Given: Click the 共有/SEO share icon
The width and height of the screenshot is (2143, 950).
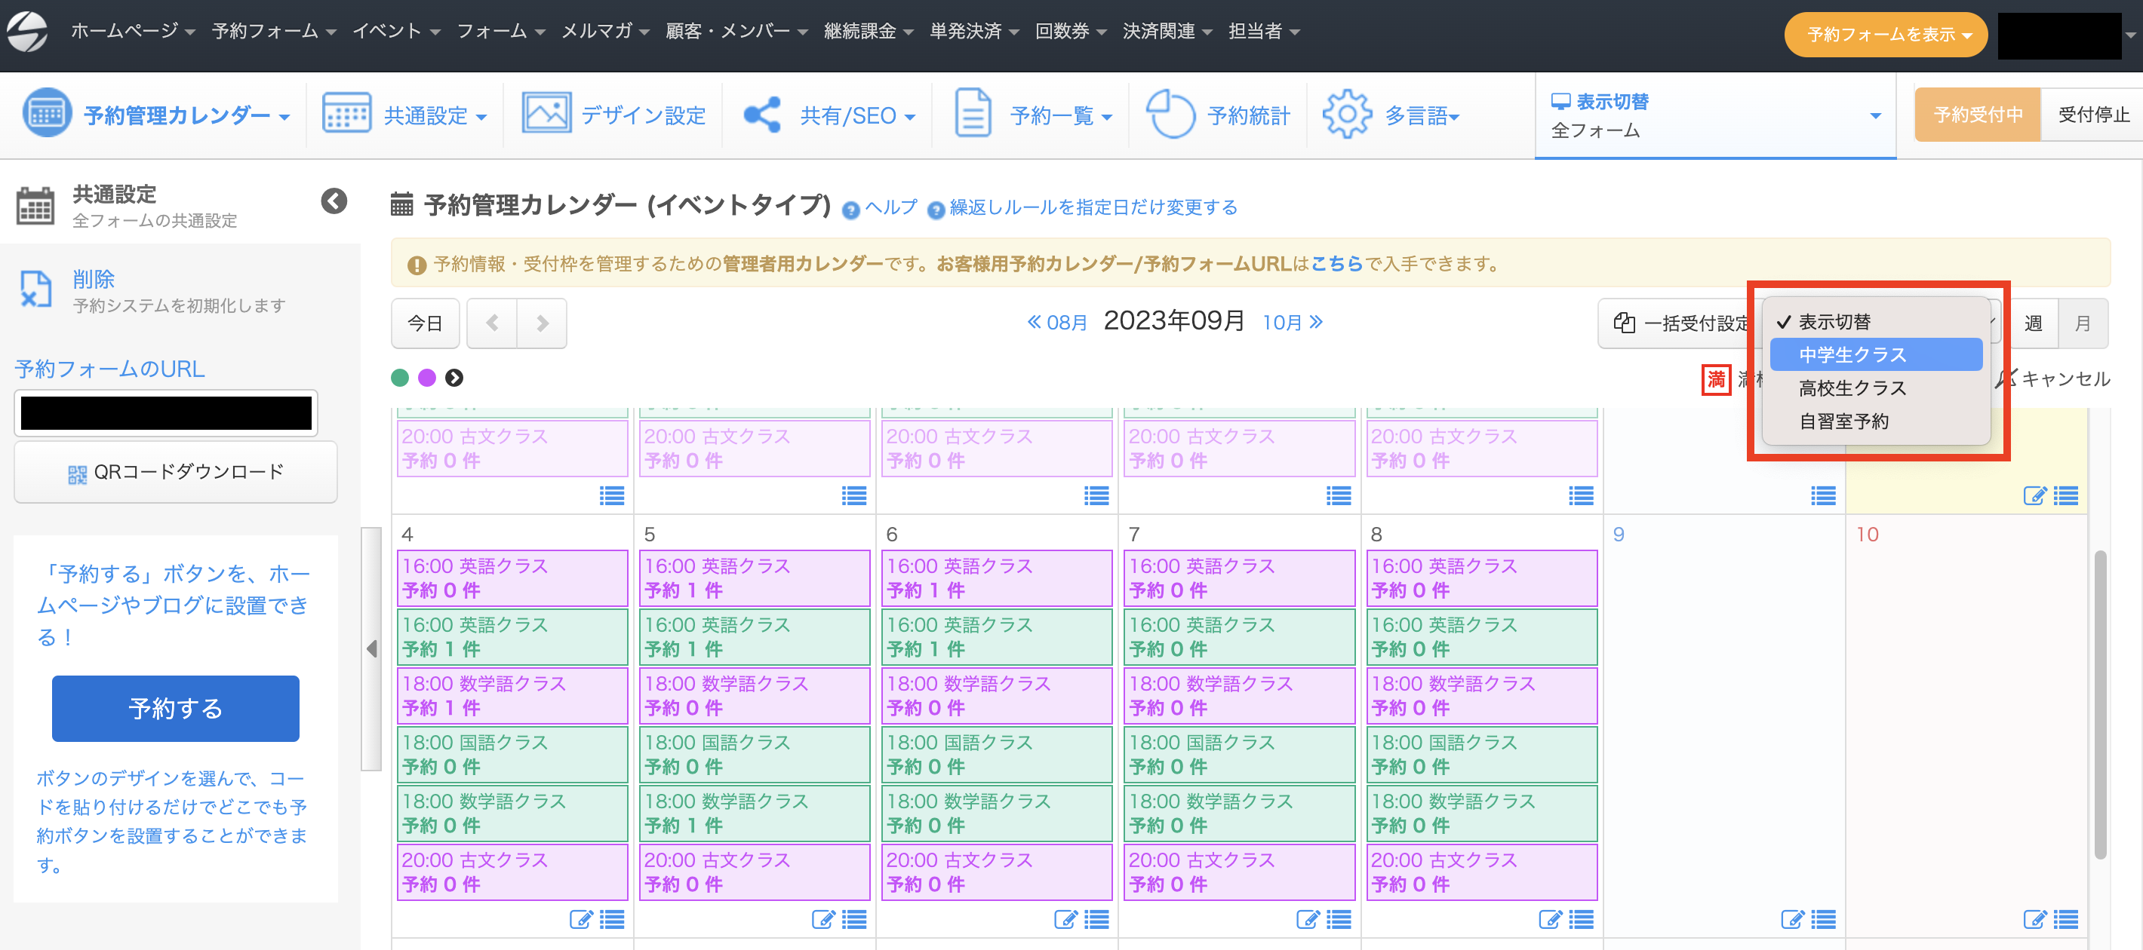Looking at the screenshot, I should 762,115.
